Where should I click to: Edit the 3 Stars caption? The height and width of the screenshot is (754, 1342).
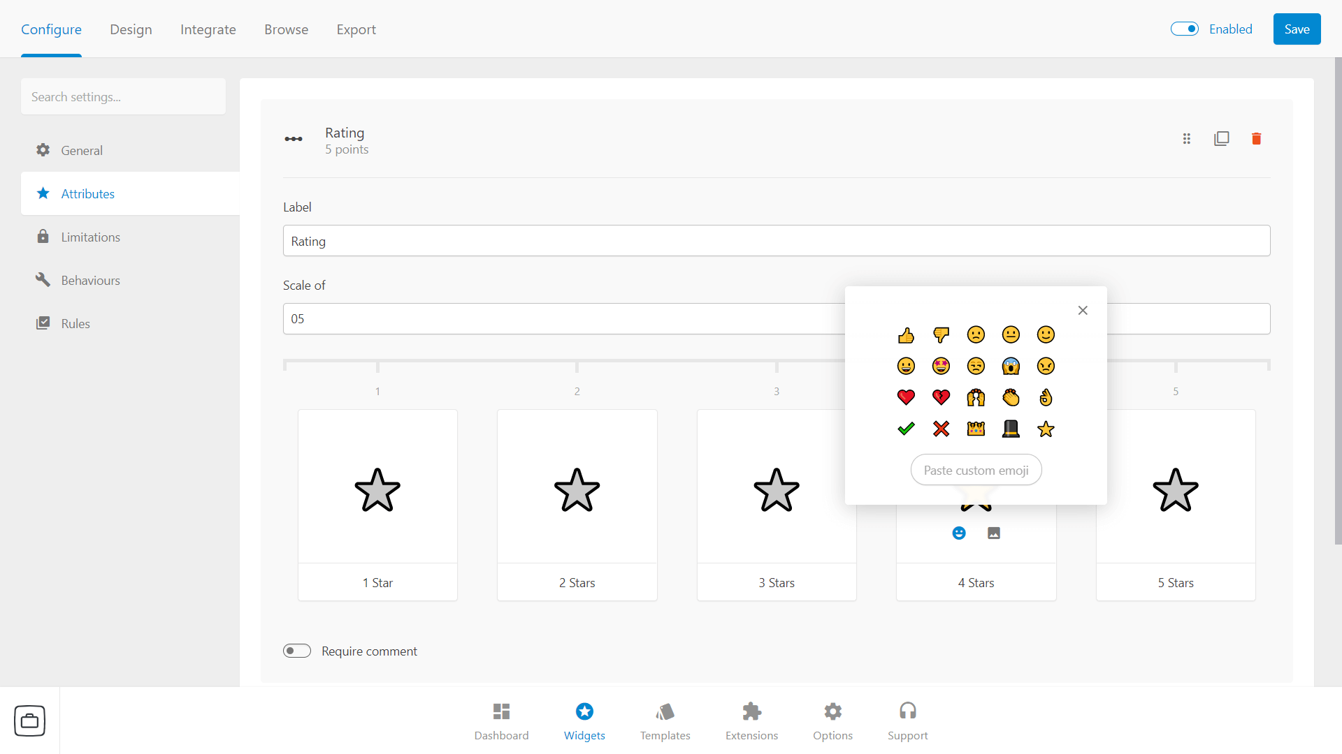point(777,582)
